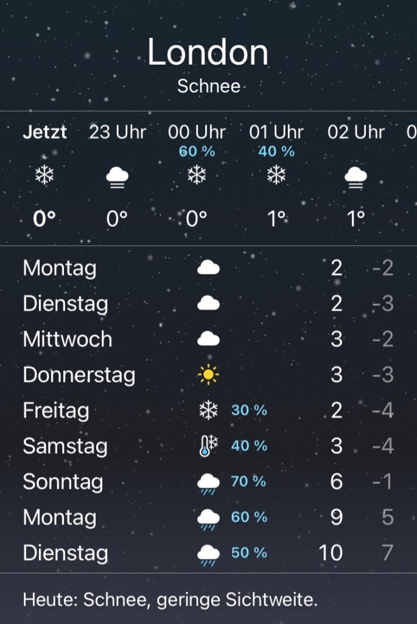This screenshot has height=624, width=417.
Task: Tap the cloud icon for the first Montag
Action: (208, 267)
